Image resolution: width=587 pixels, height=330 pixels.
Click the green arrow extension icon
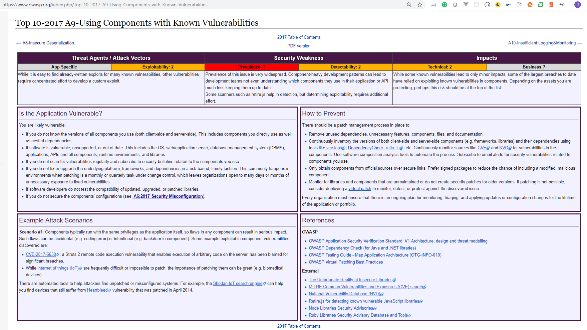[541, 5]
